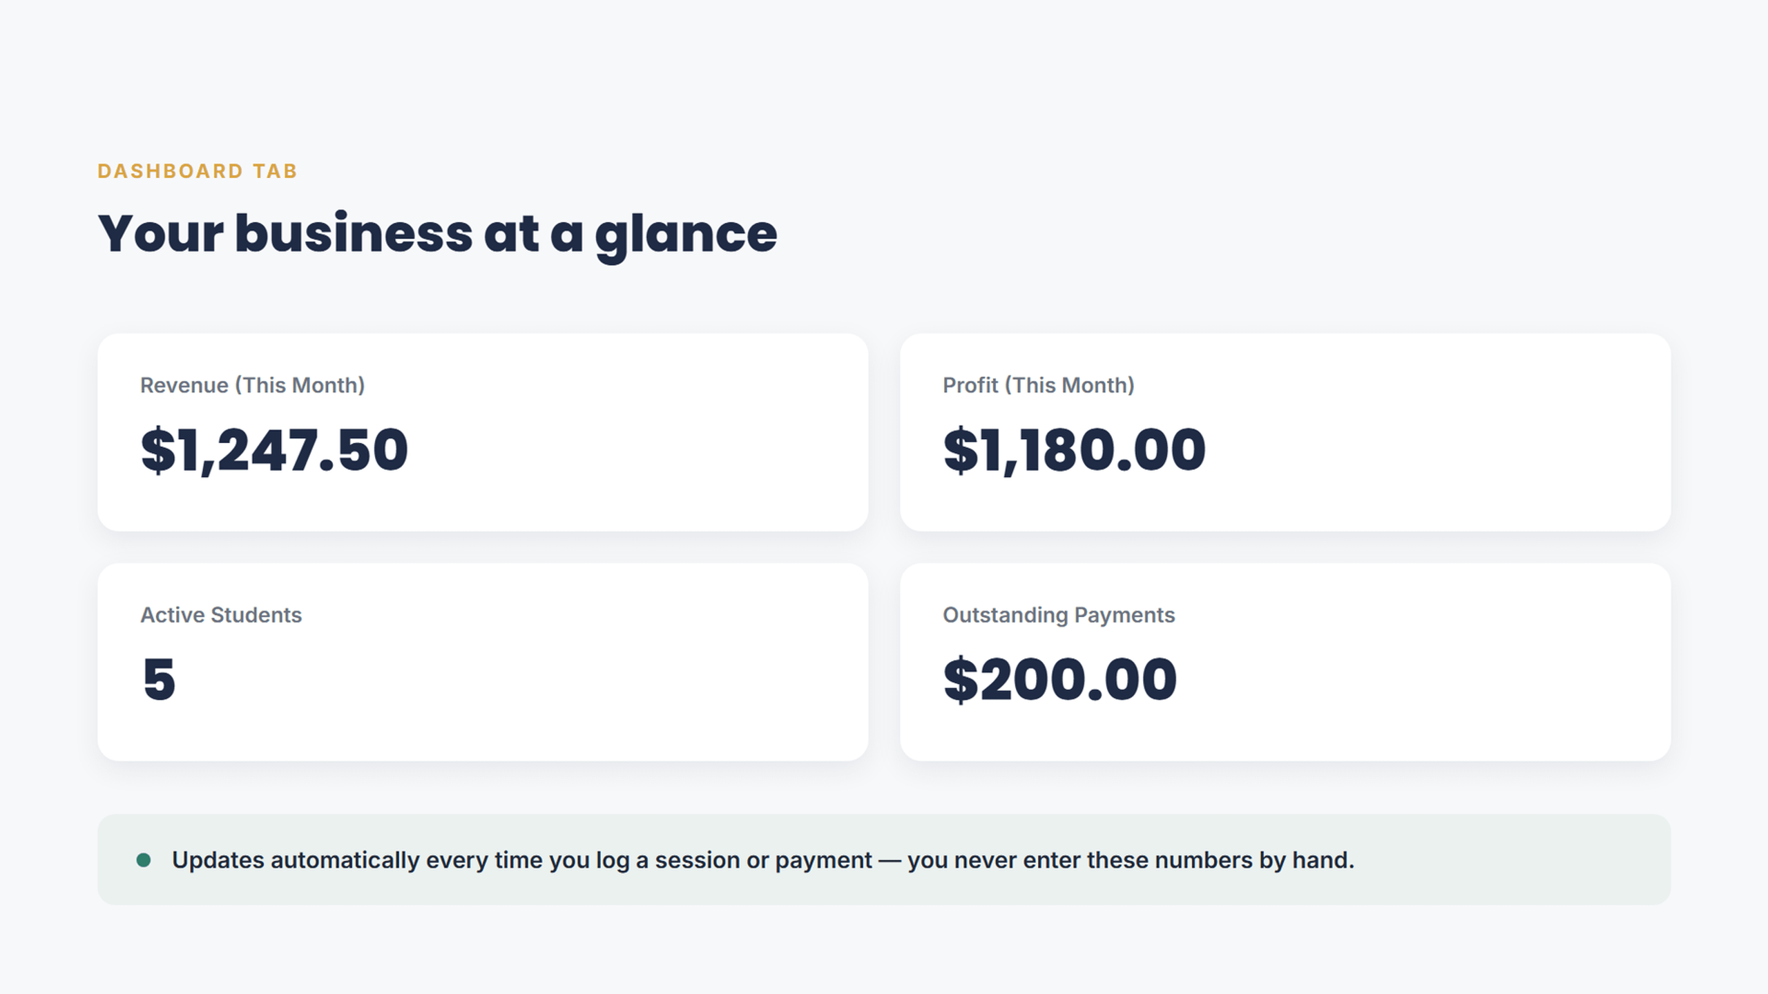The width and height of the screenshot is (1768, 994).
Task: Open the Profit (This Month) card
Action: (x=1285, y=433)
